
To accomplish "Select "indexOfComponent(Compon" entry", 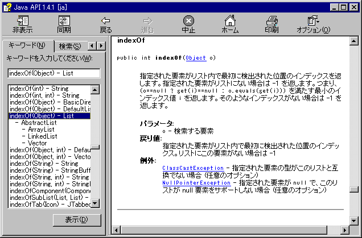I will [x=50, y=191].
